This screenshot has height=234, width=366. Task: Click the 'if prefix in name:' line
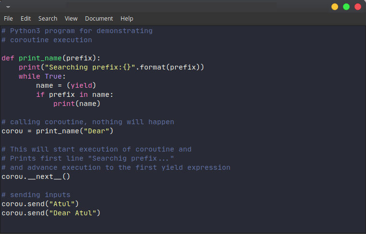[x=75, y=94]
